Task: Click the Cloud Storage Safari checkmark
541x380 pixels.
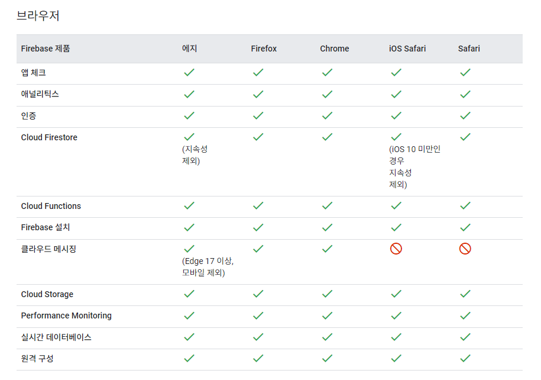Action: point(465,294)
